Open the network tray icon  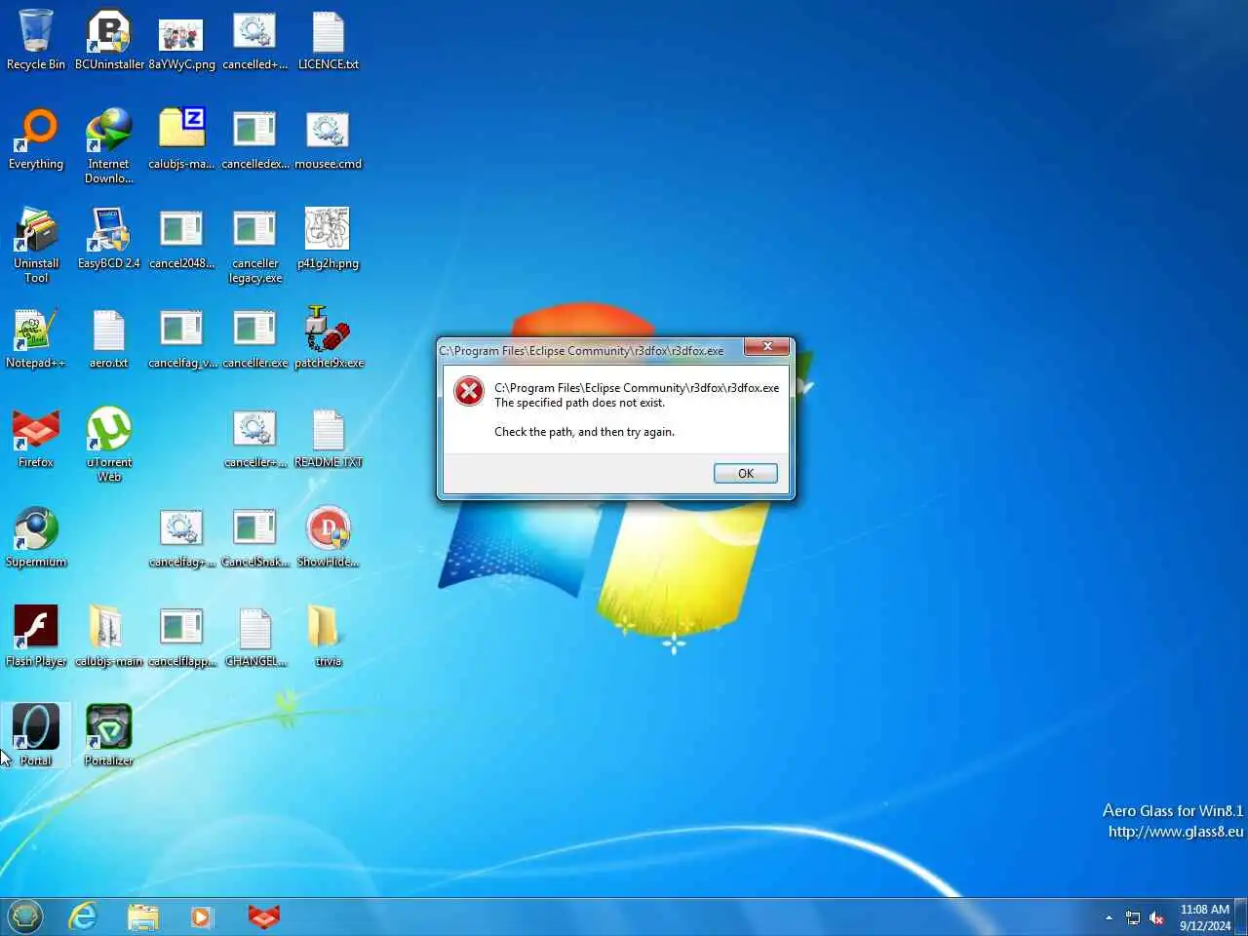coord(1133,917)
